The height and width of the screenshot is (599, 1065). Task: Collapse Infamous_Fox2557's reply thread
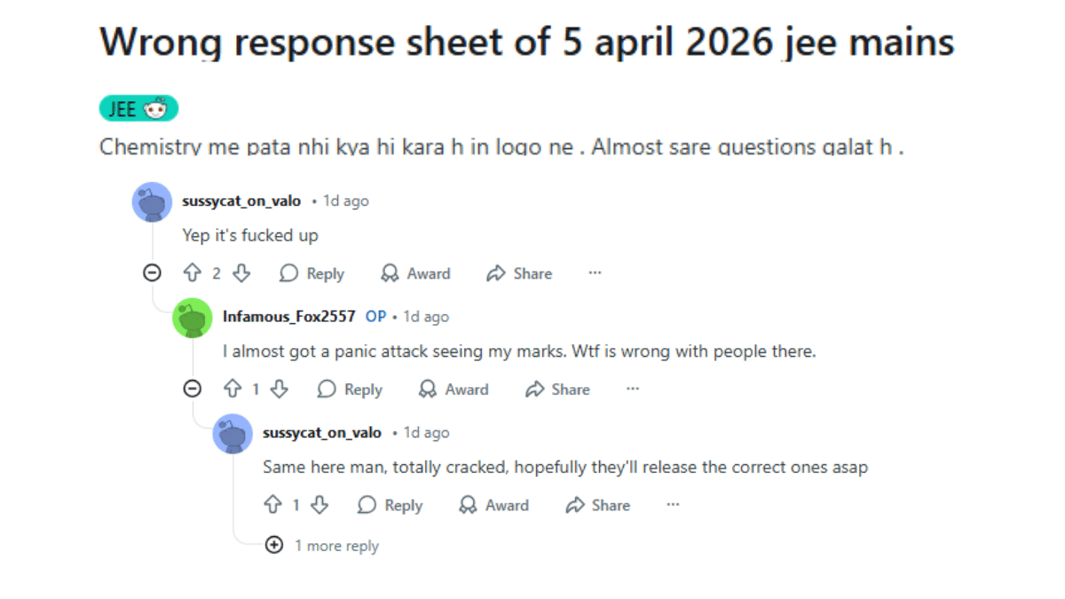[193, 389]
